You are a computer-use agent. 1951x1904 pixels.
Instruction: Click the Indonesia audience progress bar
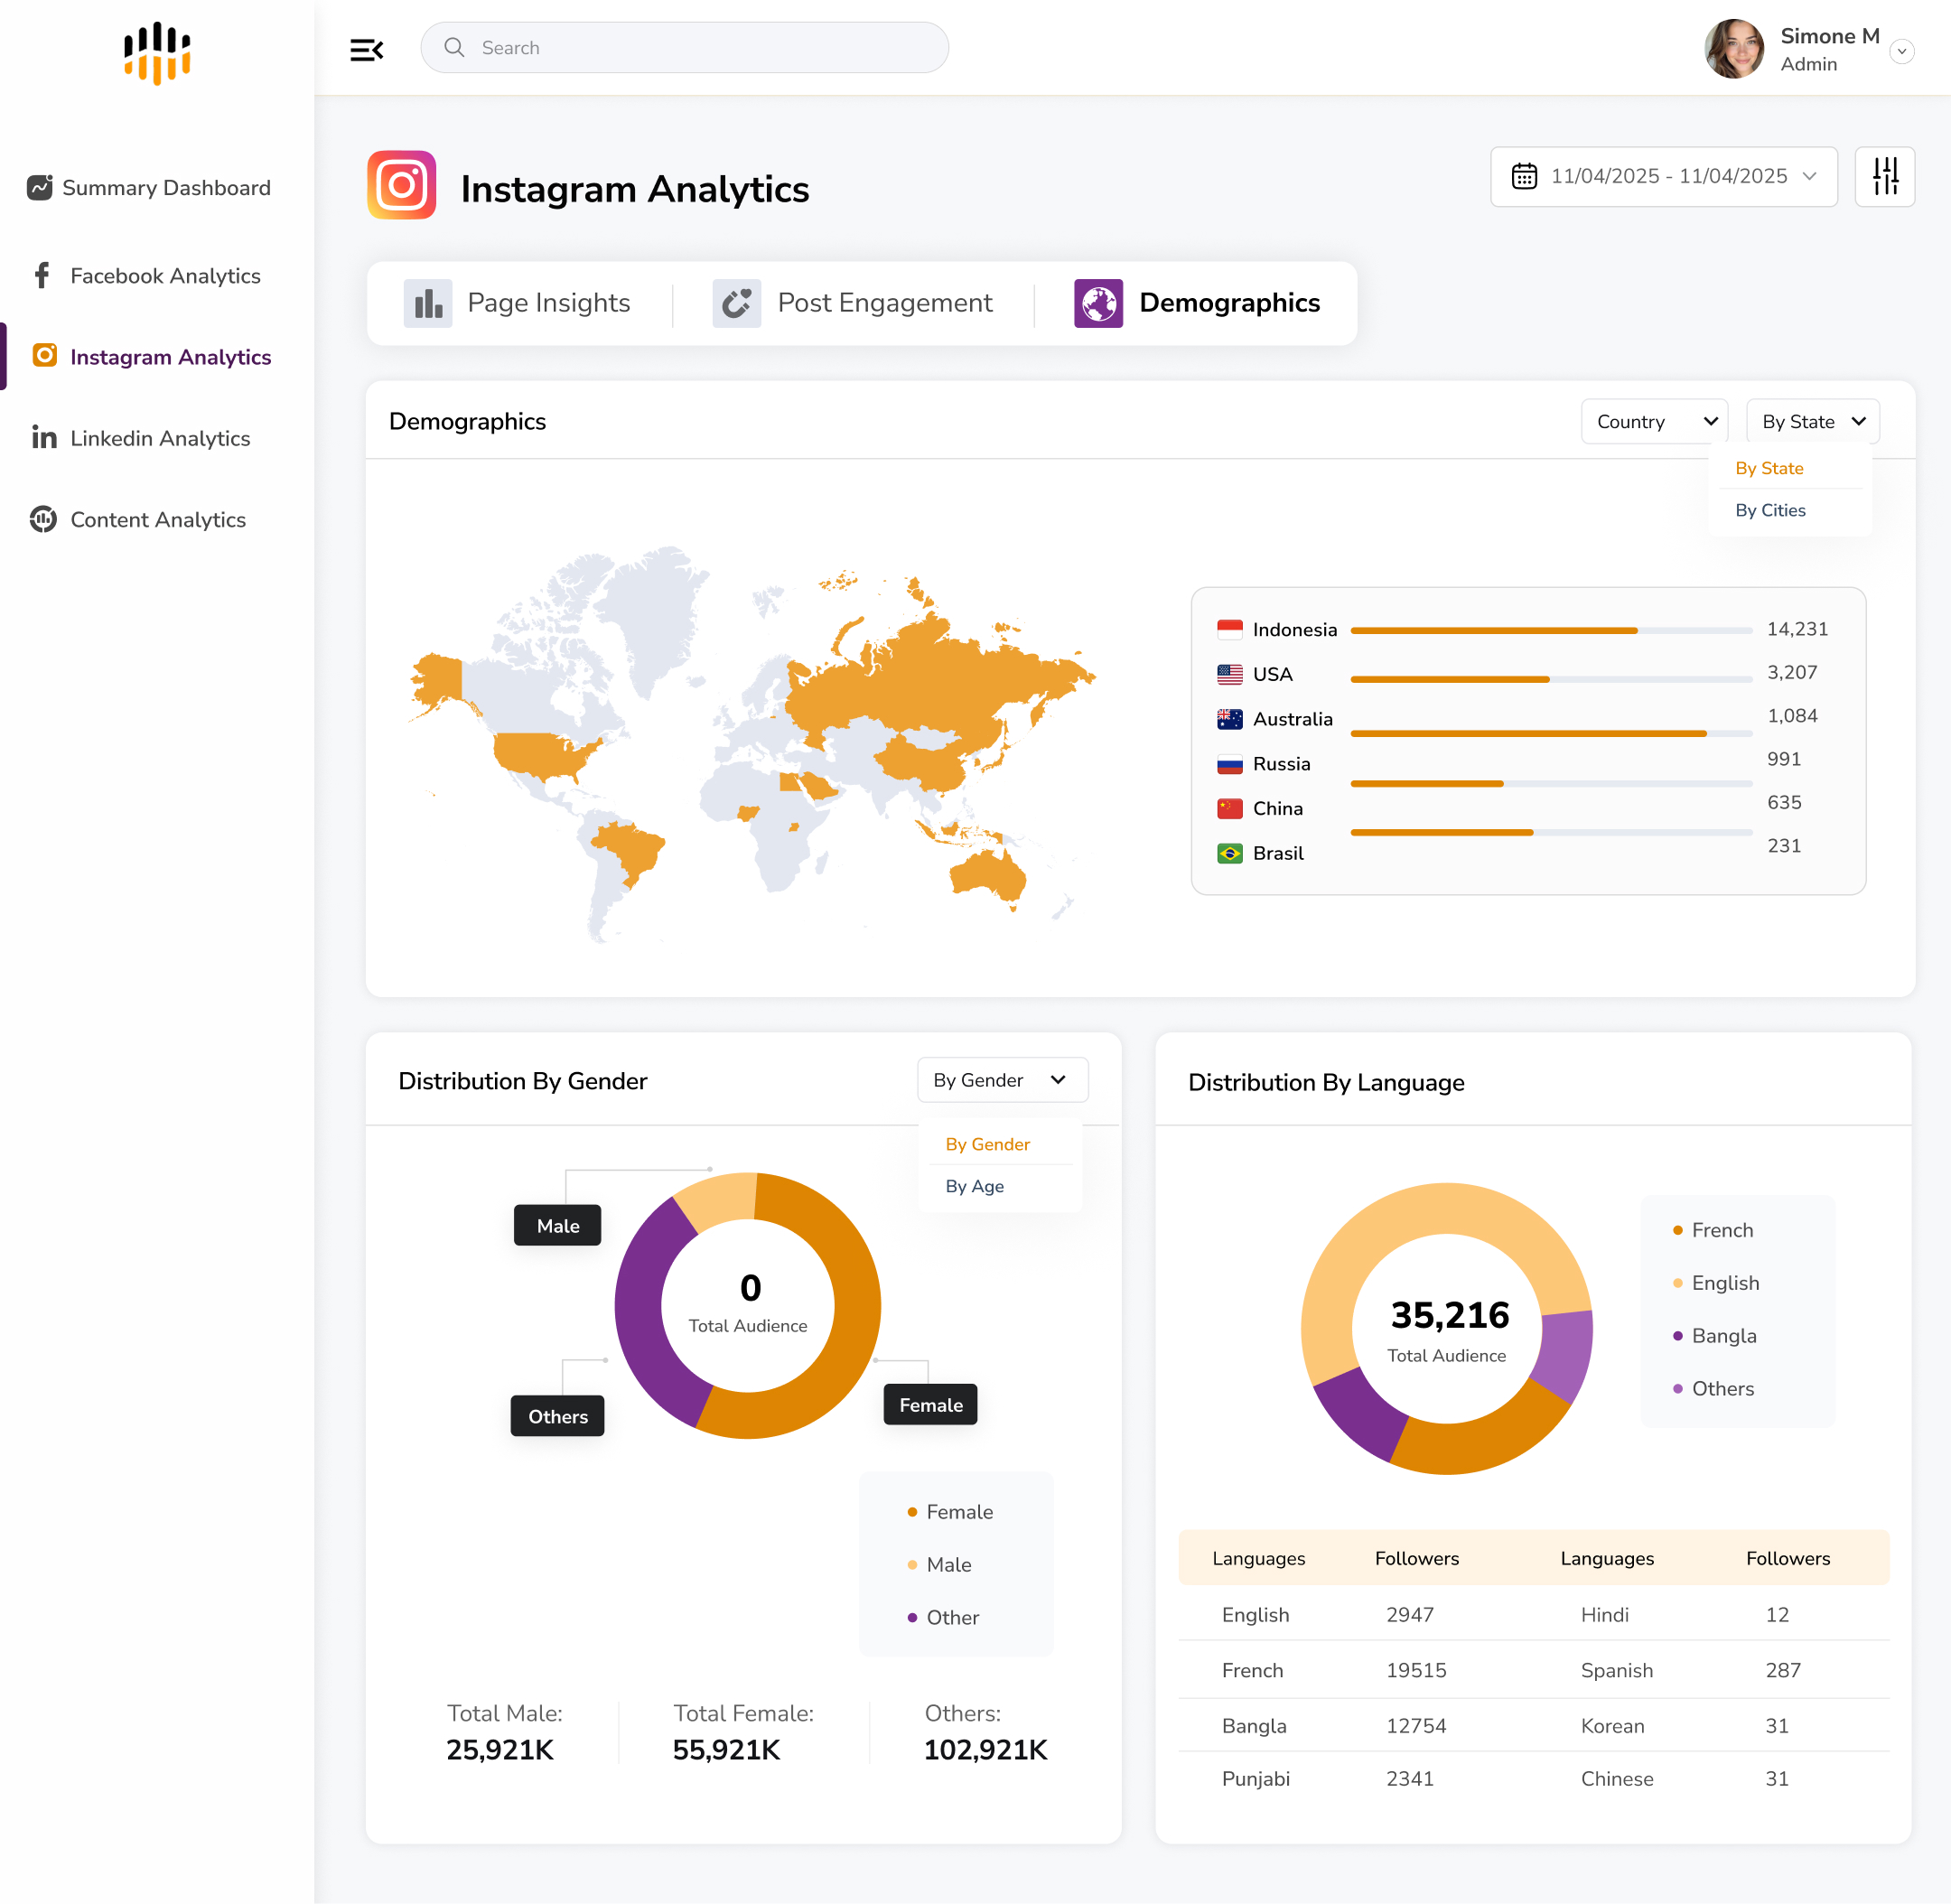(x=1551, y=631)
